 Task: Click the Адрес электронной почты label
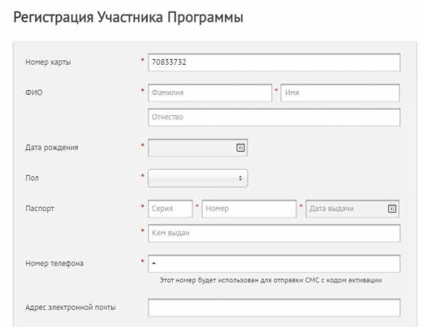pyautogui.click(x=70, y=307)
